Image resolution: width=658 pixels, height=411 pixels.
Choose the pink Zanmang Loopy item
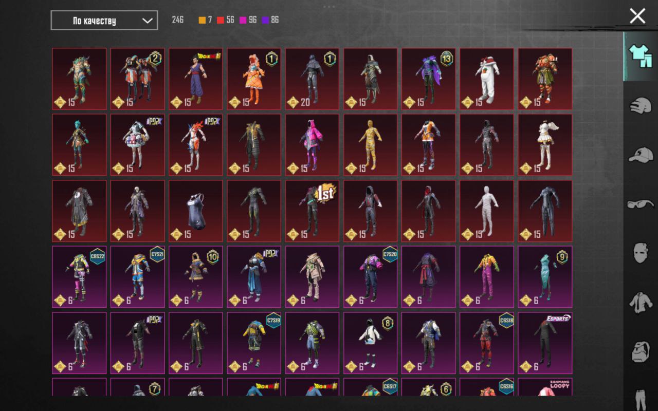[x=545, y=388]
